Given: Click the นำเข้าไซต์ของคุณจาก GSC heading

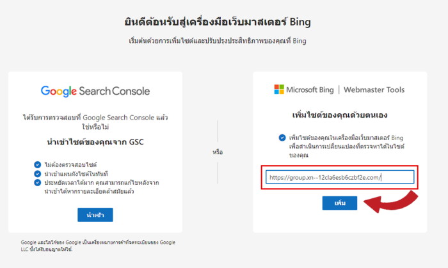Looking at the screenshot, I should [x=95, y=142].
